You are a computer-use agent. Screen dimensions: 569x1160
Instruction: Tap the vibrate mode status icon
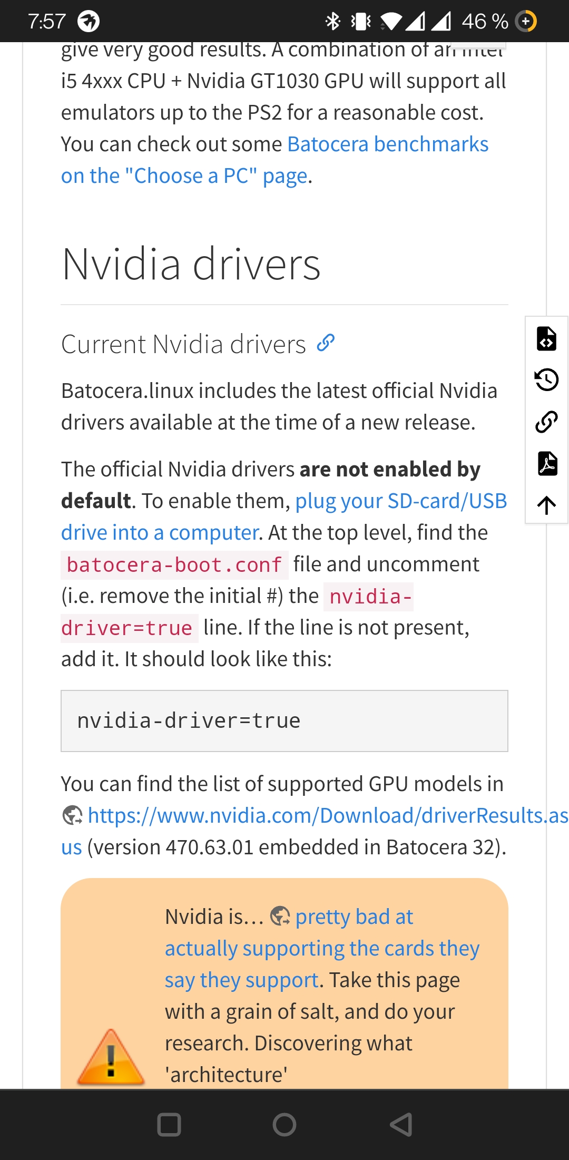[x=361, y=22]
